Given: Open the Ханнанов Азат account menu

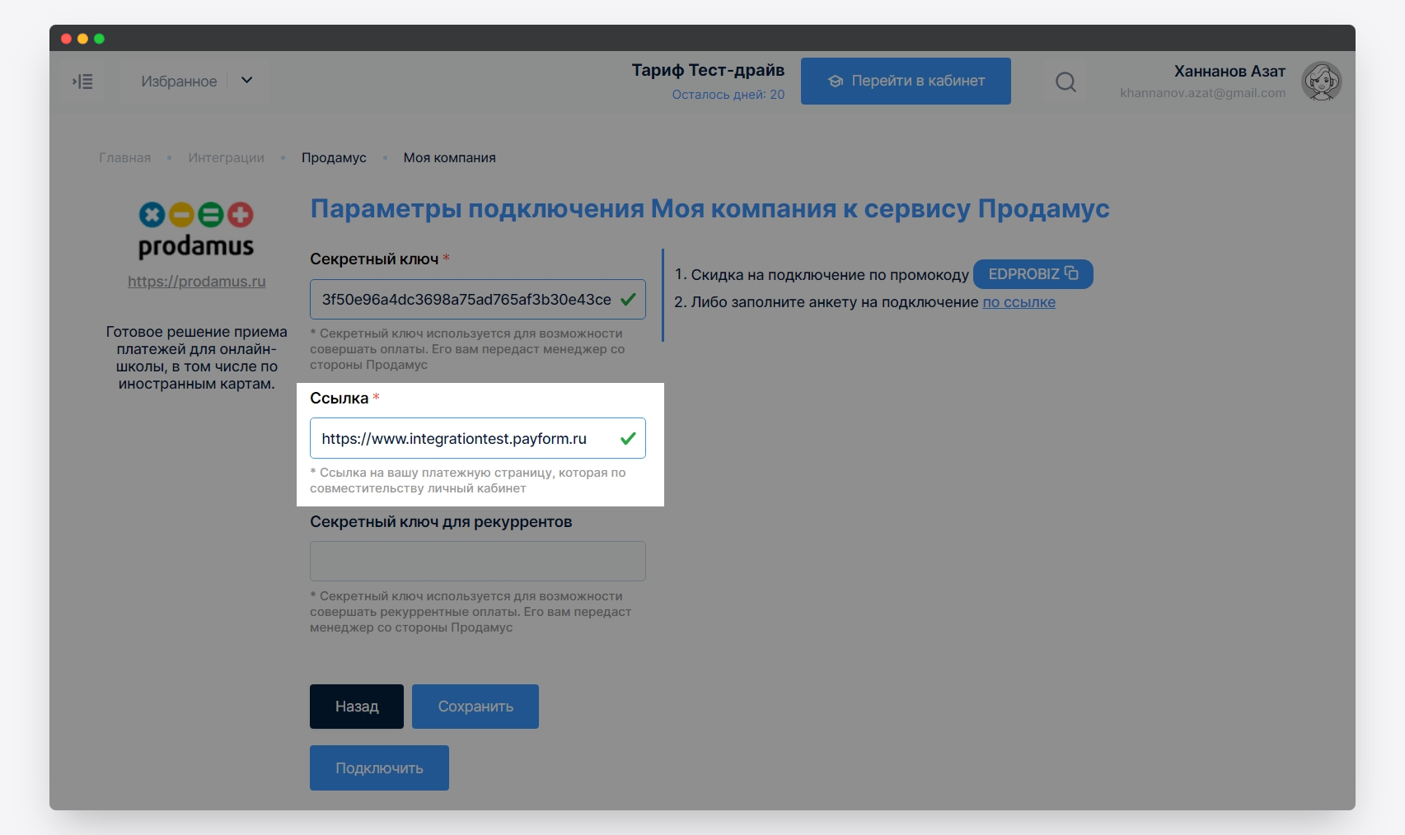Looking at the screenshot, I should coord(1229,72).
